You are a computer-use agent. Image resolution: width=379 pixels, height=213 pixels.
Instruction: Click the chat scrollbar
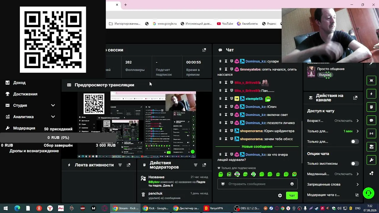[302, 142]
